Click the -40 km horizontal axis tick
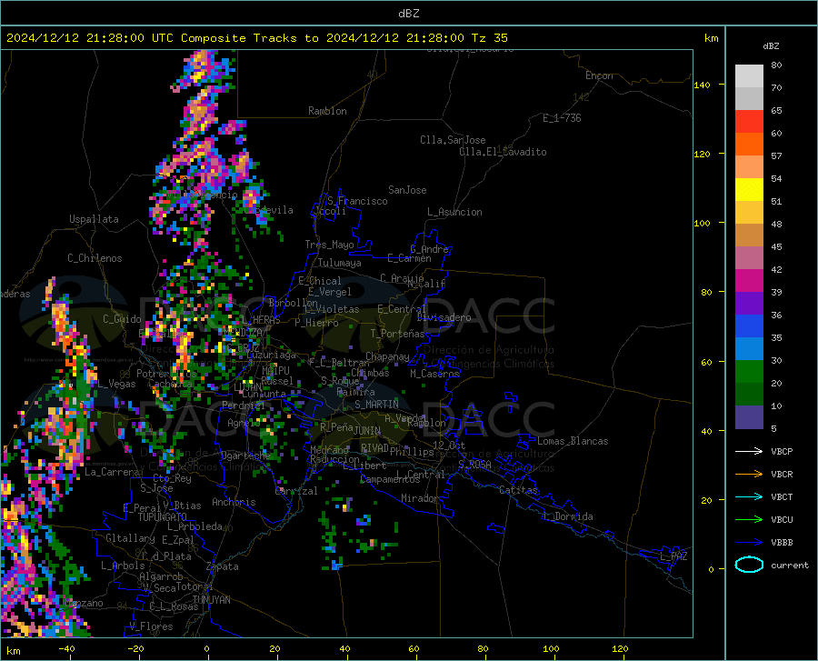This screenshot has height=661, width=818. [x=66, y=649]
